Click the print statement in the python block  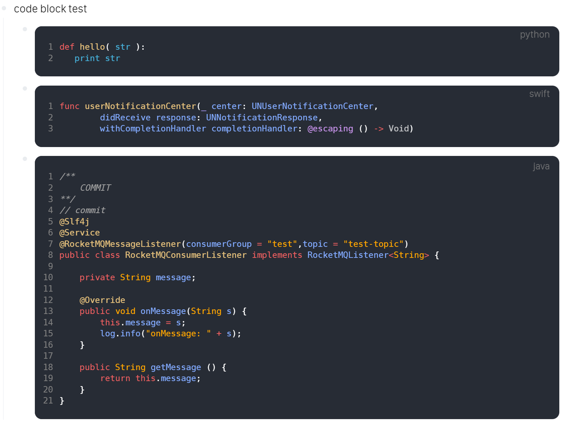pyautogui.click(x=87, y=58)
